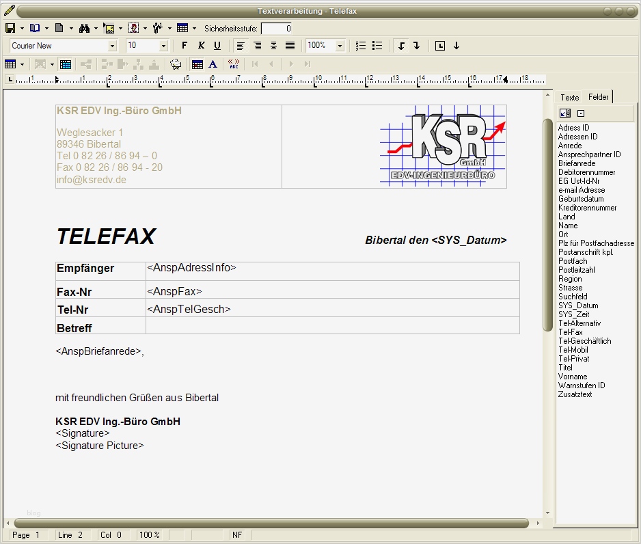Click the binoculars search icon
Image resolution: width=641 pixels, height=544 pixels.
tap(84, 28)
